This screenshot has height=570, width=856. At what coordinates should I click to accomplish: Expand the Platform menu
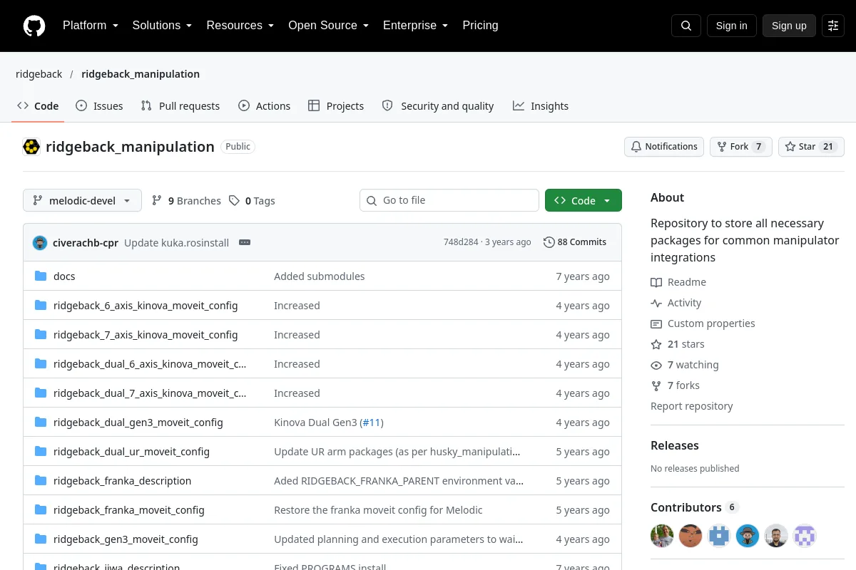click(x=90, y=26)
